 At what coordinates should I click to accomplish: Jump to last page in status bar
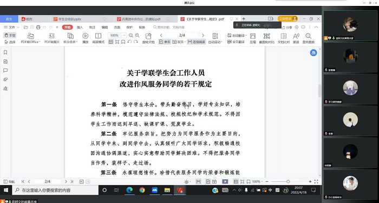[72, 181]
